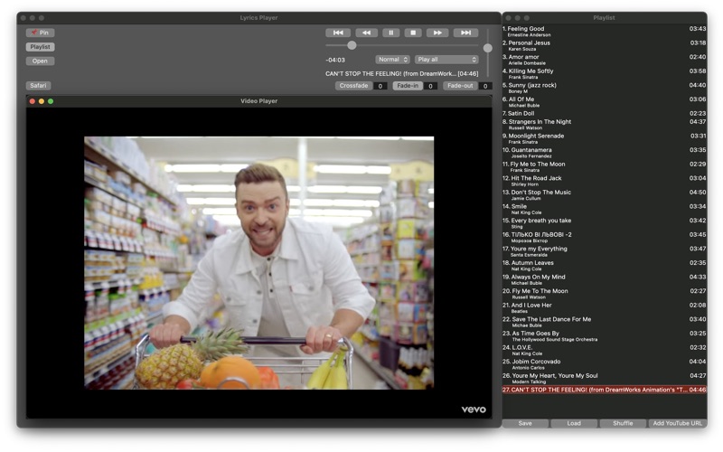Select track 25 Jobim Corcovado
The image size is (723, 452).
point(604,364)
